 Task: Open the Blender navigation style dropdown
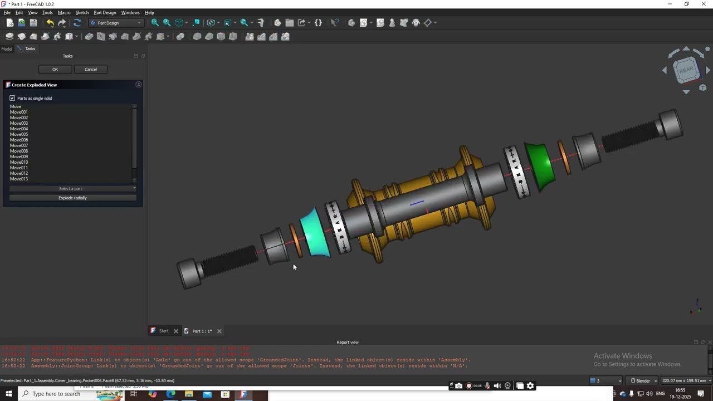[643, 381]
